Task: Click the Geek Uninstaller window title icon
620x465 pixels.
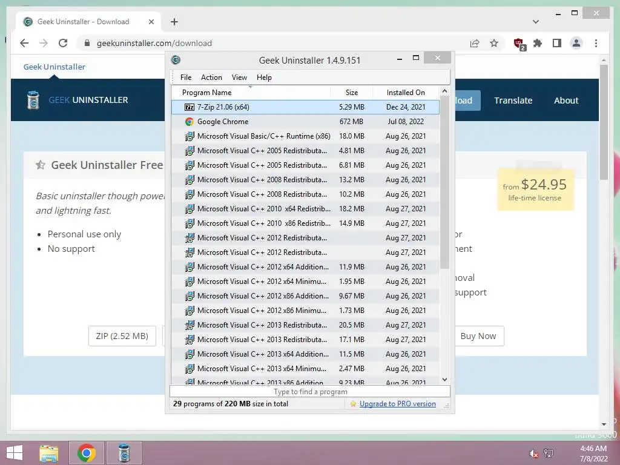Action: (176, 60)
